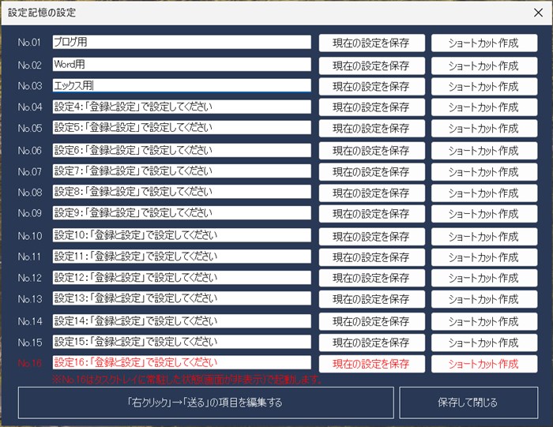Click ショートカット作成 in row No.12
The height and width of the screenshot is (427, 553).
point(484,278)
